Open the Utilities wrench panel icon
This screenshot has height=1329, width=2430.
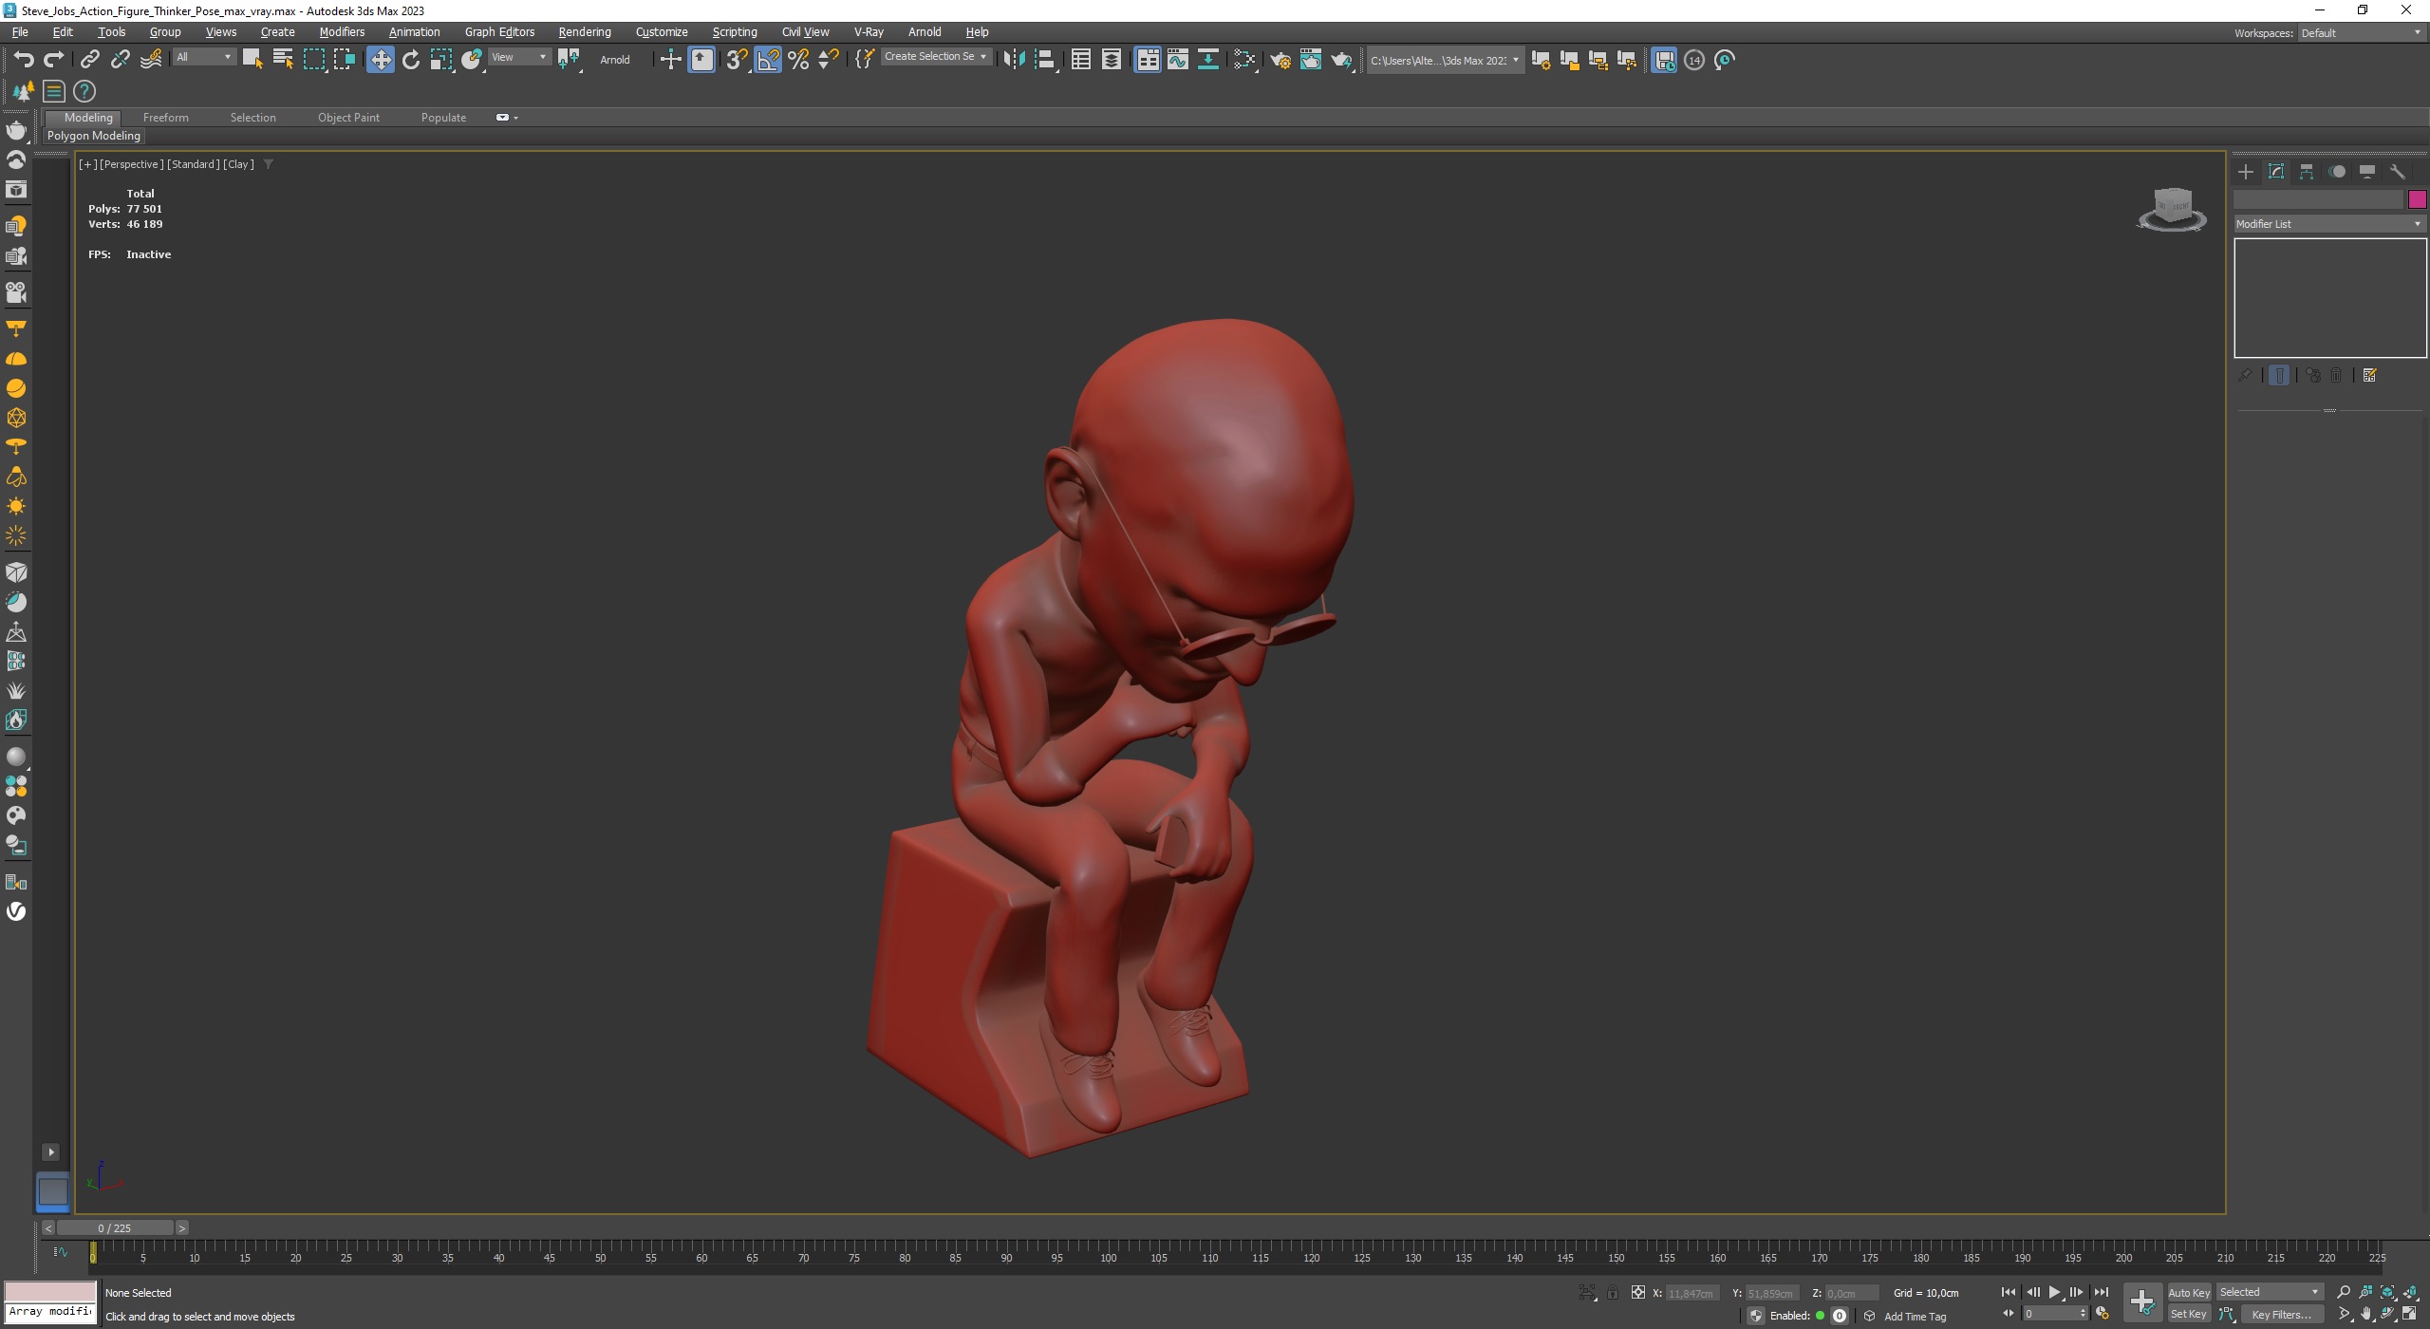point(2398,172)
